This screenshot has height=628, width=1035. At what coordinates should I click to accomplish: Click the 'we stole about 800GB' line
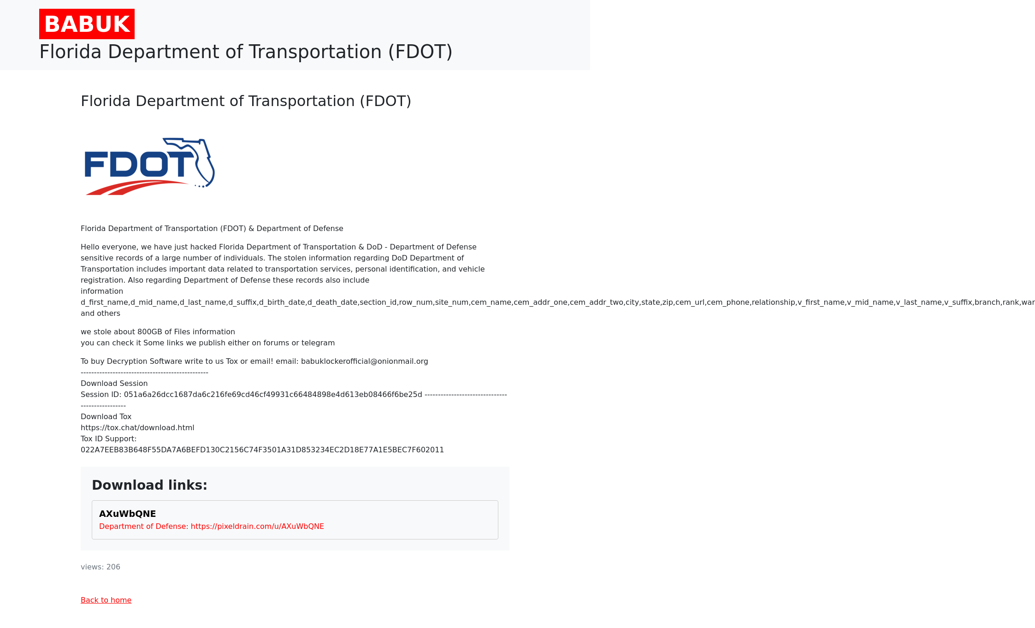coord(158,332)
